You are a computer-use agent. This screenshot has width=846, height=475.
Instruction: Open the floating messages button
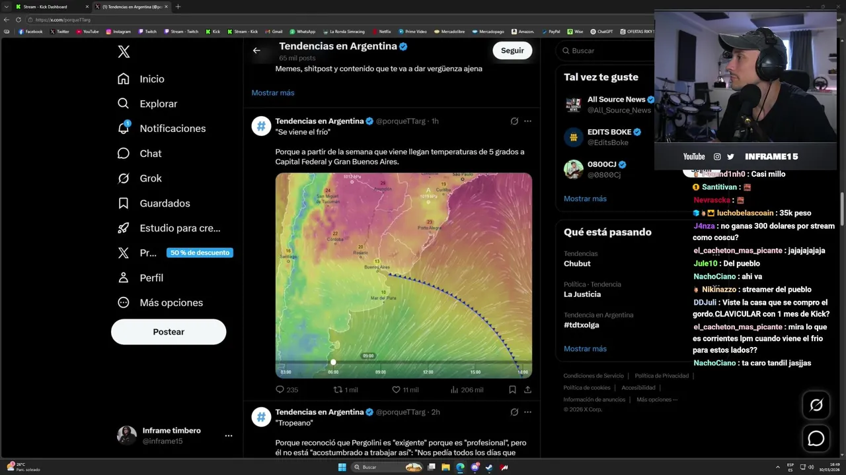click(x=816, y=438)
